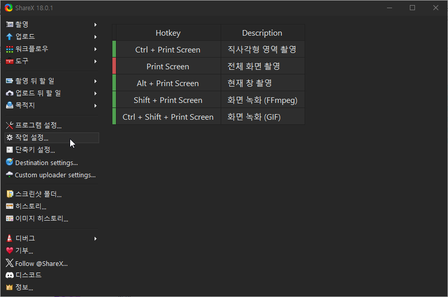Click the 디버그 traffic cone icon
The width and height of the screenshot is (448, 297).
point(10,238)
